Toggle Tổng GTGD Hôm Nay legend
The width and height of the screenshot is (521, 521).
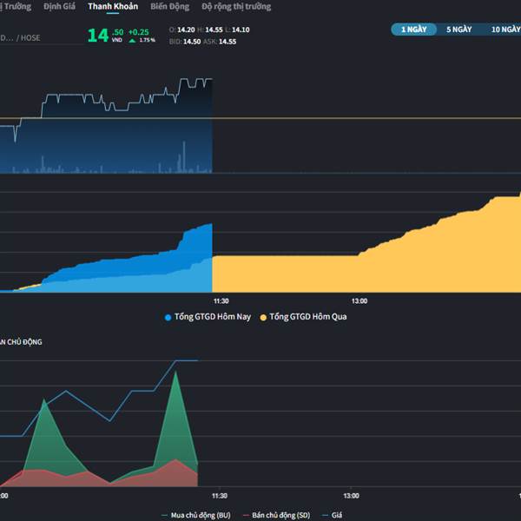point(208,317)
